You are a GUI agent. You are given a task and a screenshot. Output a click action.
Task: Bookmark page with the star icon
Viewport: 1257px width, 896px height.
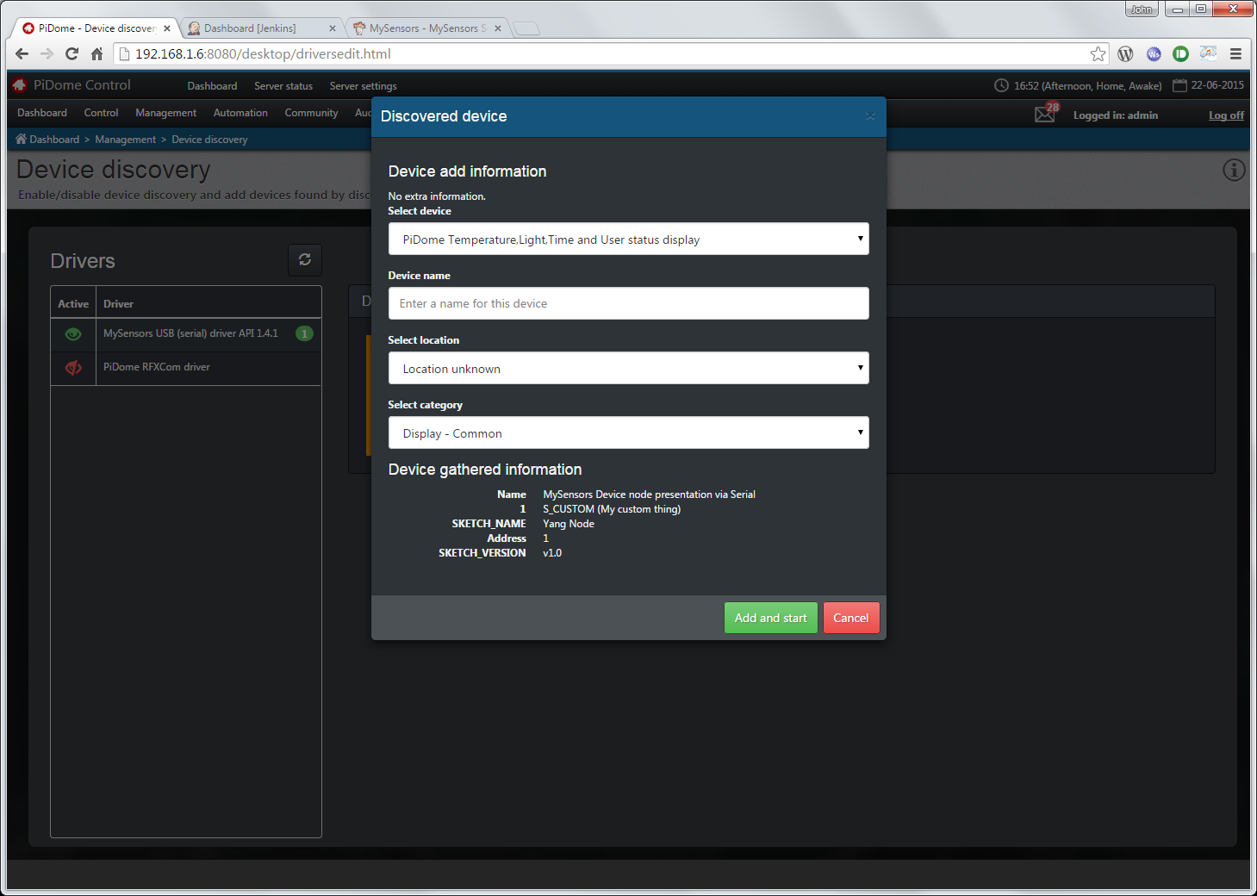click(1098, 54)
